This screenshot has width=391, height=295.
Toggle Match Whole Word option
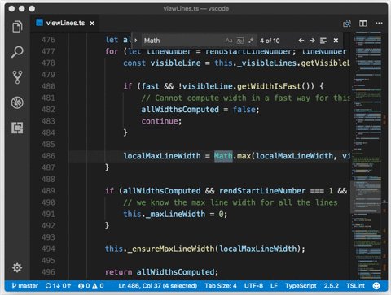[240, 41]
